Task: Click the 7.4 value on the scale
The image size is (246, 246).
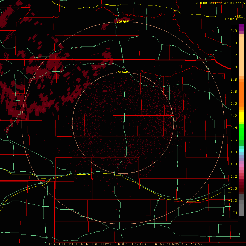Action: 234,67
